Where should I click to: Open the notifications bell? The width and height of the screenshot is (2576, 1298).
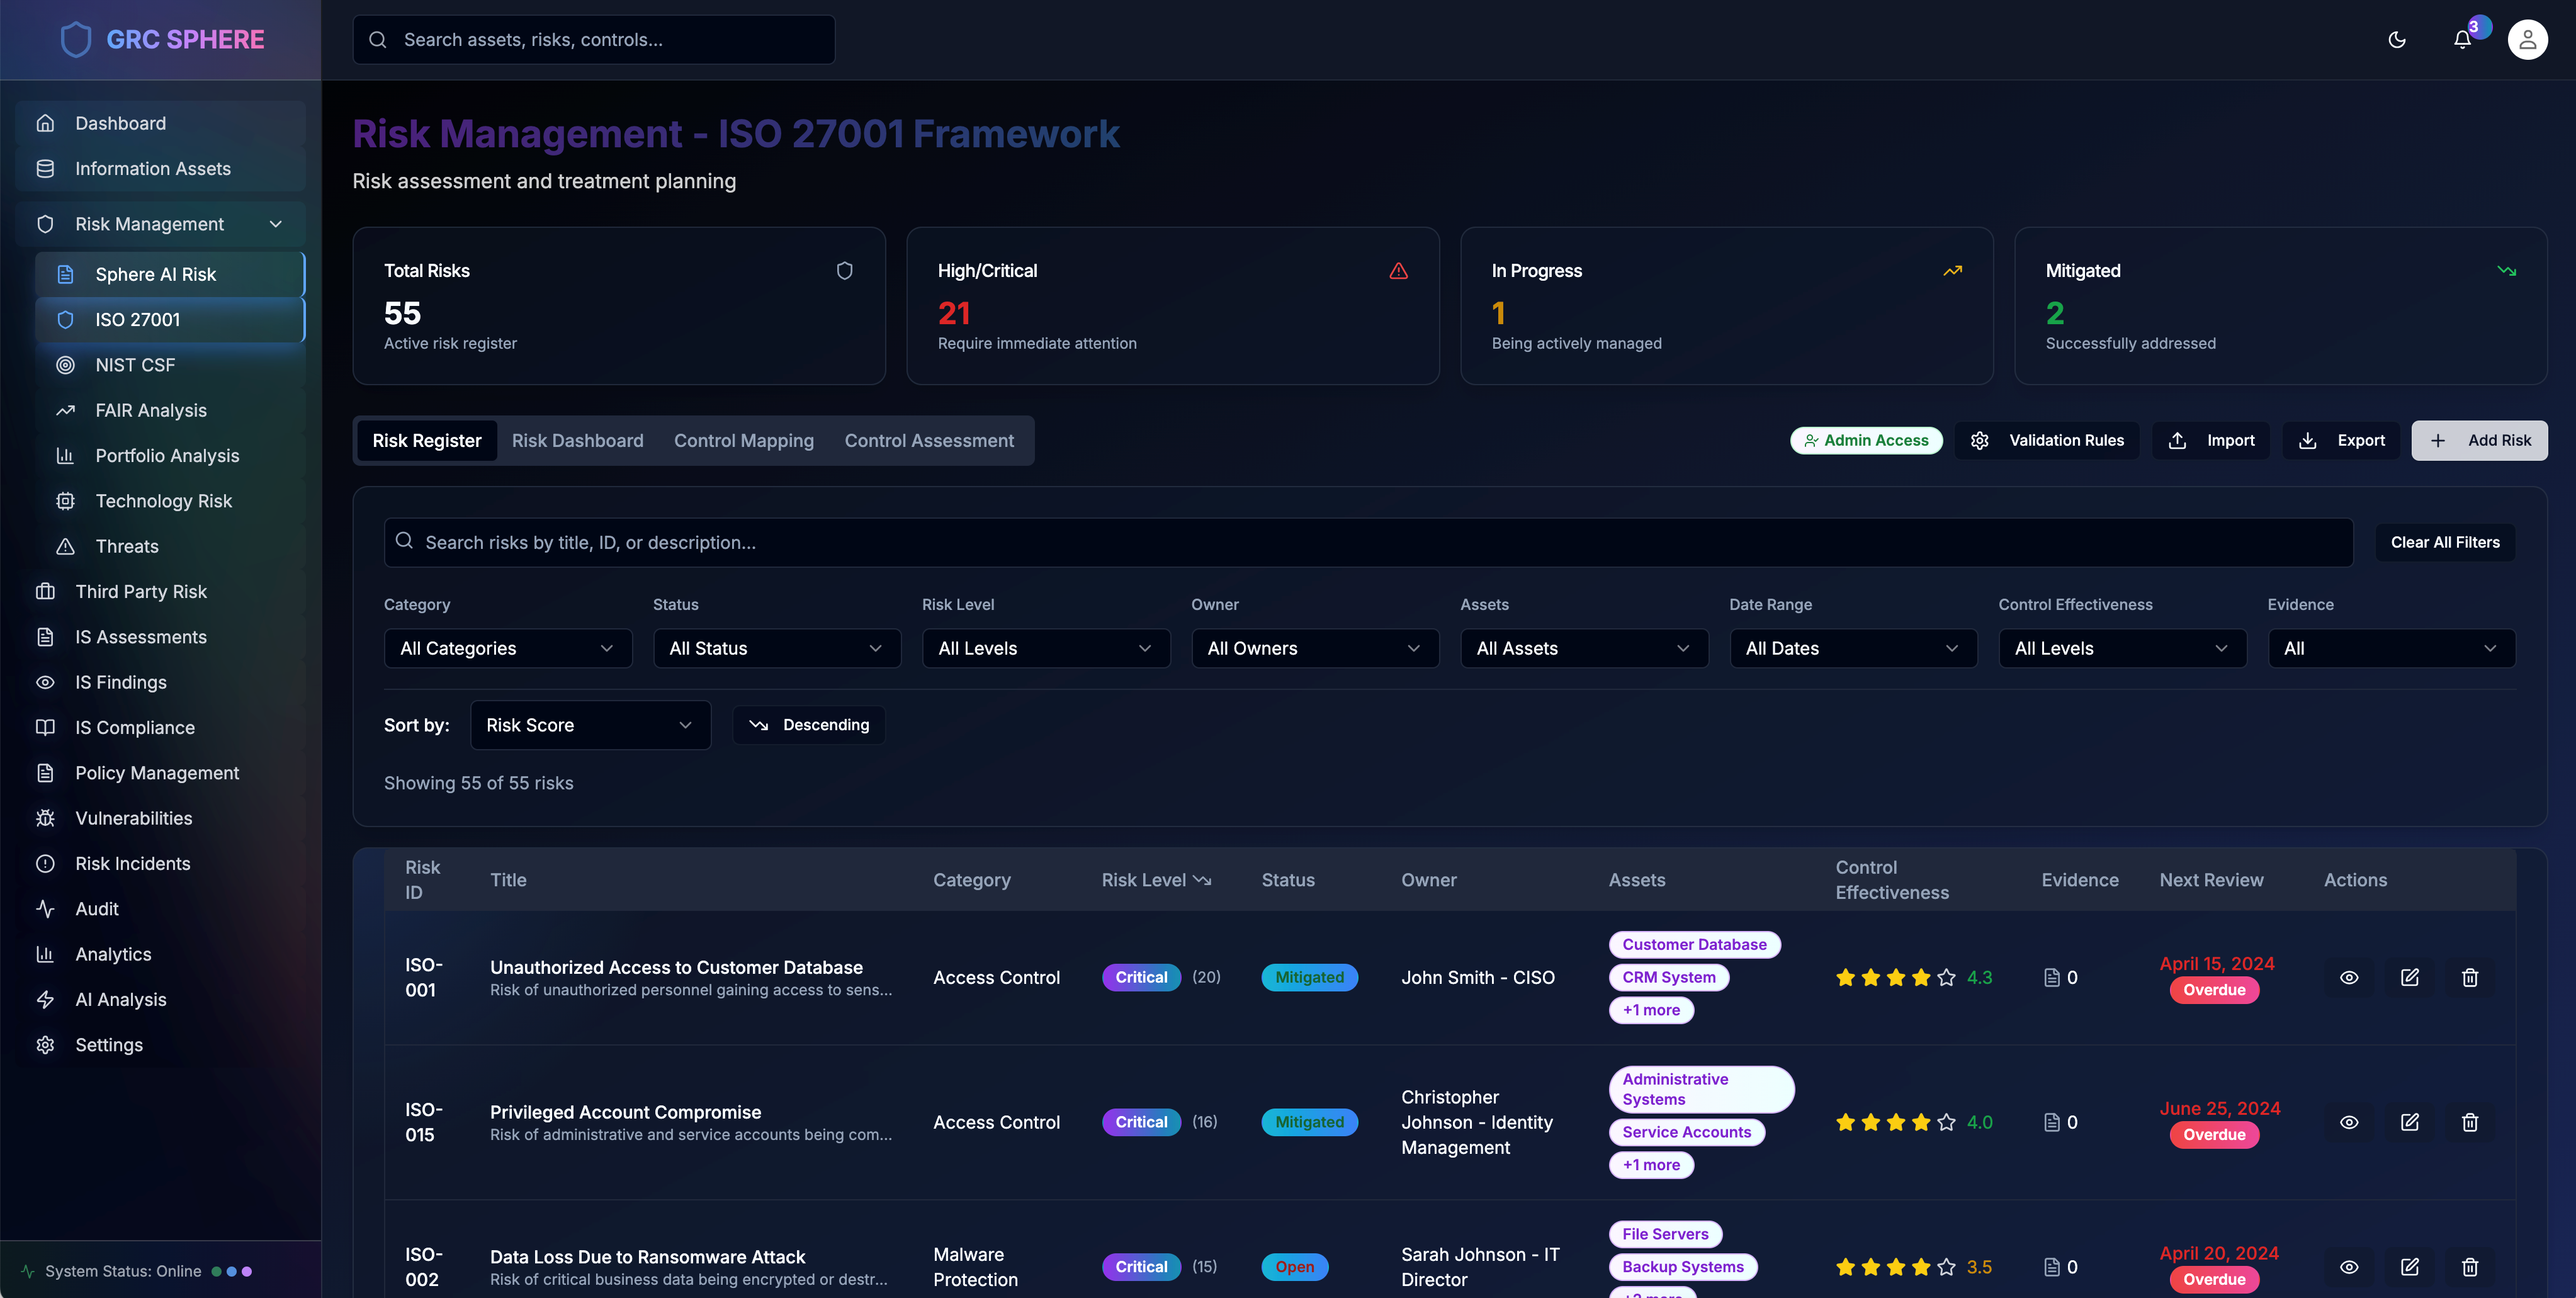click(2462, 40)
